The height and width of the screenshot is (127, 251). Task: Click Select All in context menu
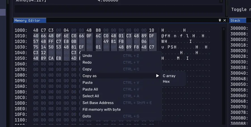tap(90, 96)
